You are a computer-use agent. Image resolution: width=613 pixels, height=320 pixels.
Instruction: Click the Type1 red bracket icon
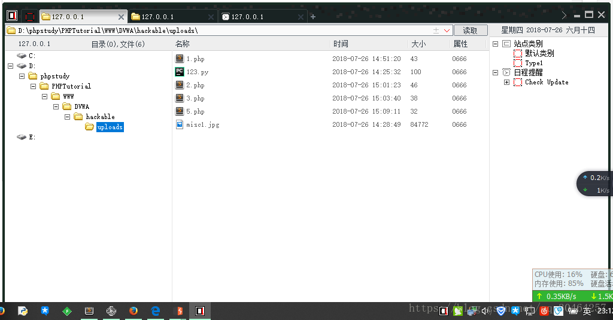click(x=518, y=63)
